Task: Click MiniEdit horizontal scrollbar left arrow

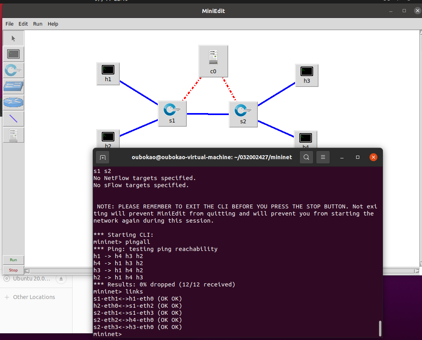Action: 27,271
